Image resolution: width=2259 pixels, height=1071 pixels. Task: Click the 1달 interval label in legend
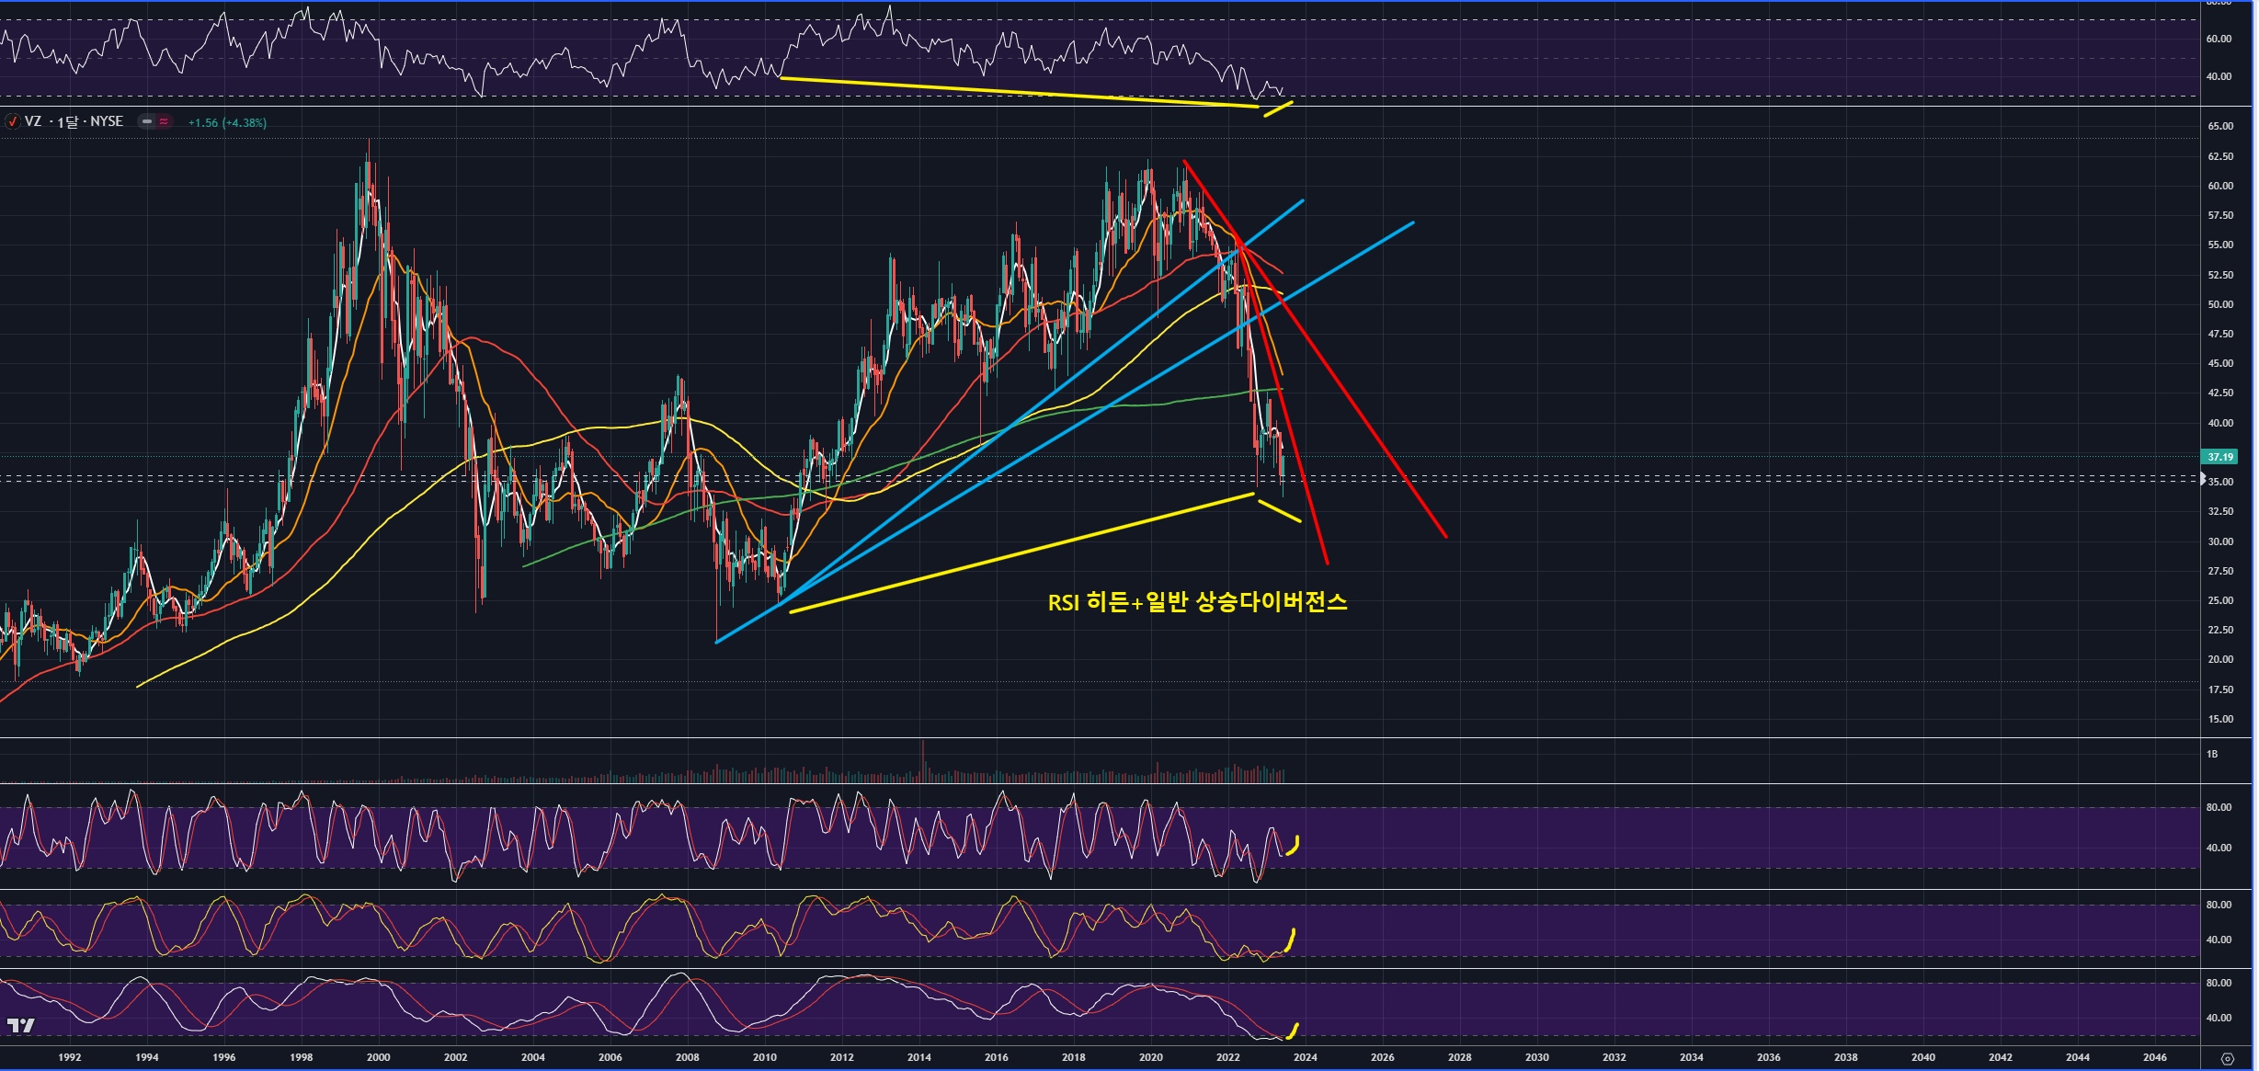(68, 121)
